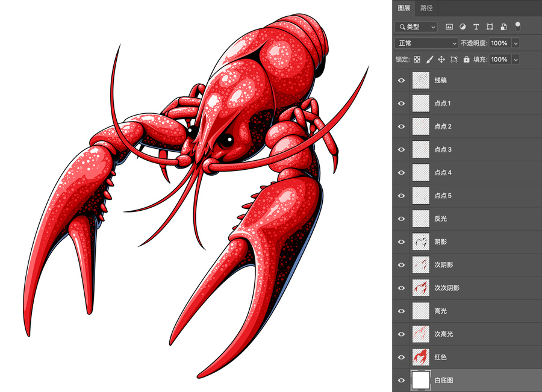Hide the 点点 4 layer

(x=401, y=172)
